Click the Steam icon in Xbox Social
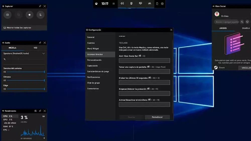Image resolution: width=251 pixels, height=141 pixels. pyautogui.click(x=216, y=68)
